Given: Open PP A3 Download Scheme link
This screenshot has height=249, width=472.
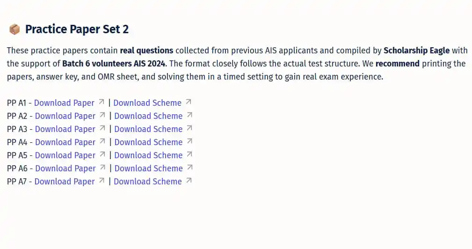Looking at the screenshot, I should pyautogui.click(x=148, y=129).
